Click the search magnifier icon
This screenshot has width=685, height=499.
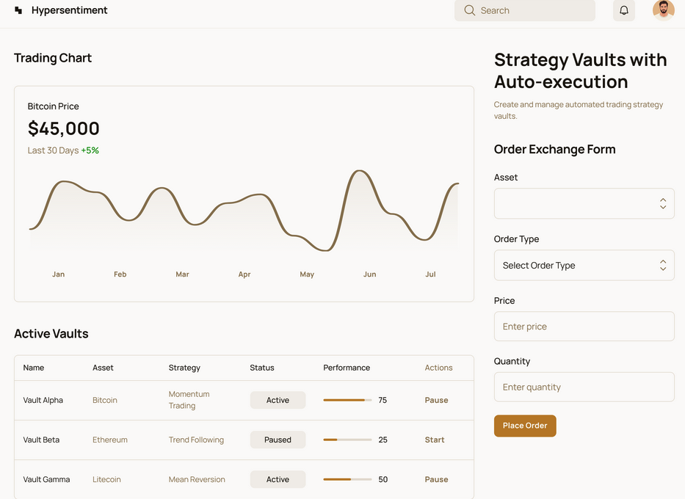470,10
